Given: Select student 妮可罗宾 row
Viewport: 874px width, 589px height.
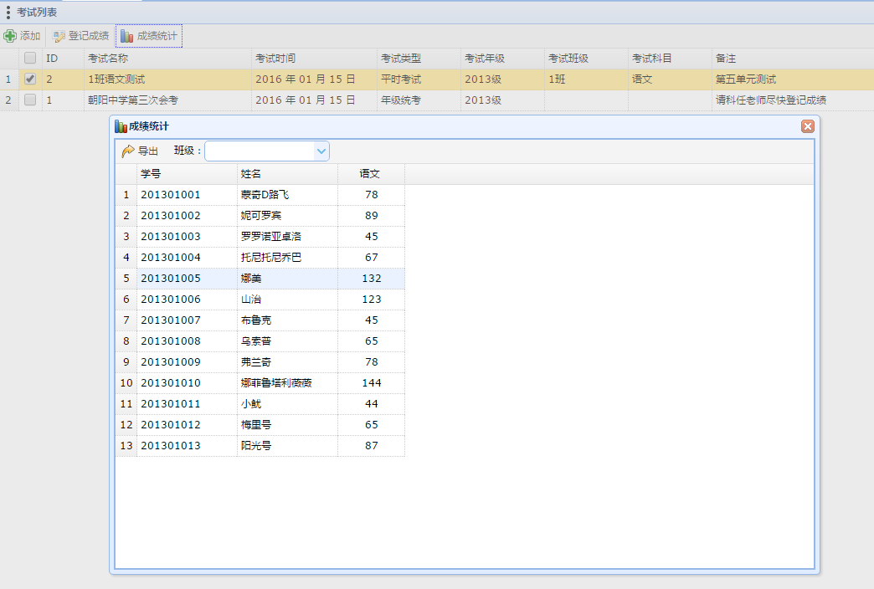Looking at the screenshot, I should [260, 216].
